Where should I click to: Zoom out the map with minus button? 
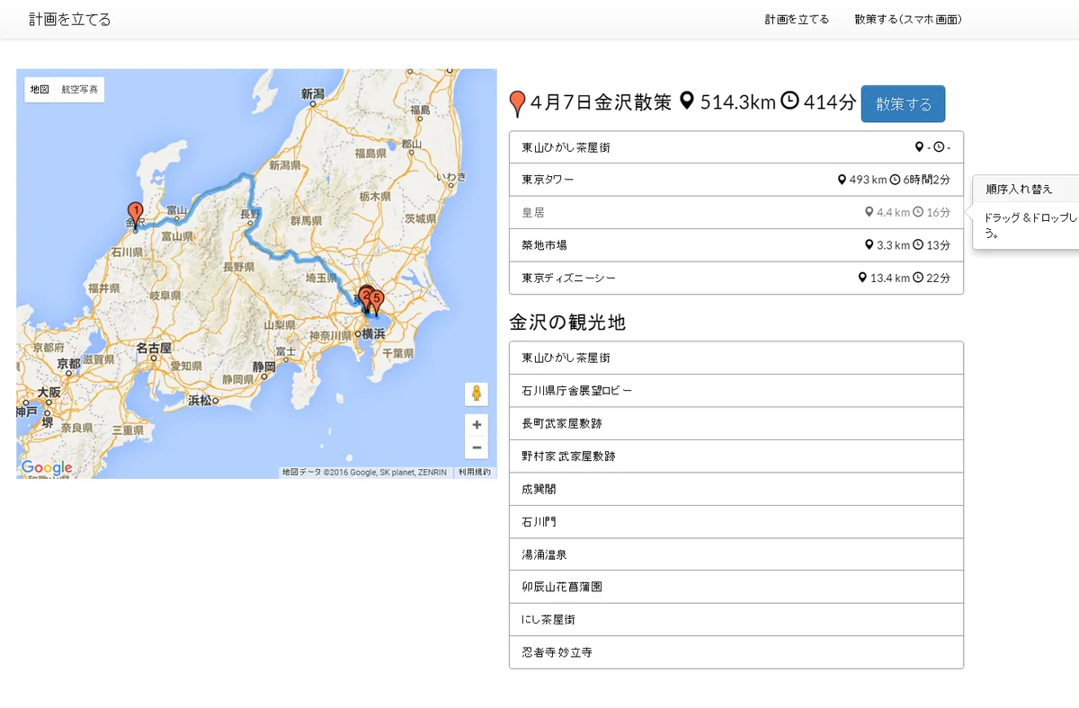pos(477,447)
